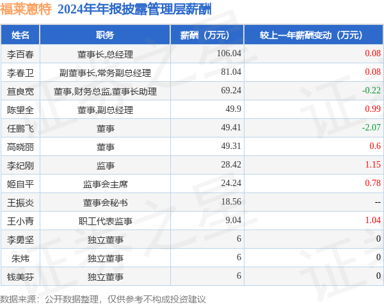Select the name 李春卫
The image size is (384, 305).
(20, 73)
